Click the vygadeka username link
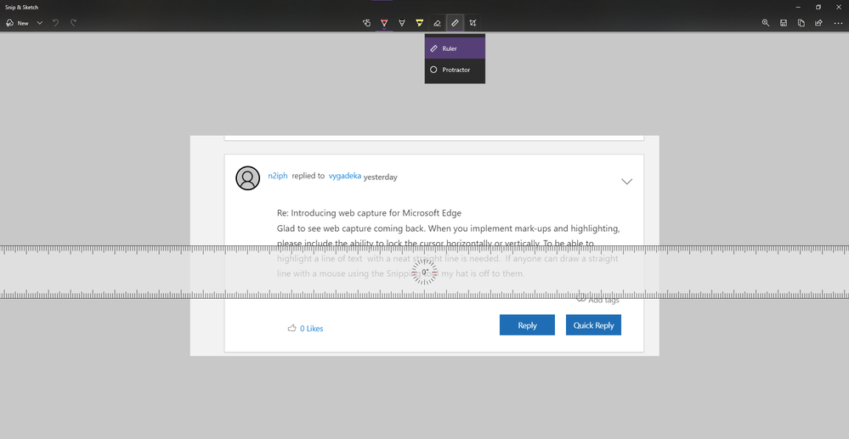849x439 pixels. tap(345, 176)
